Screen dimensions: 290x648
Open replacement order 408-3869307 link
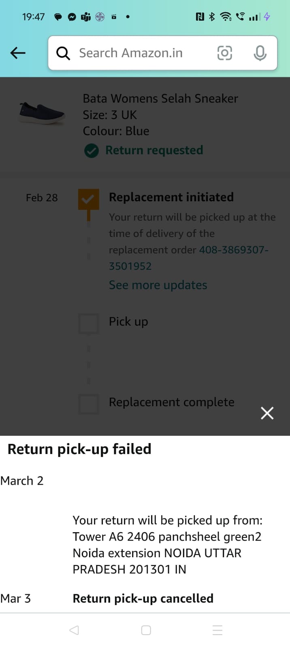[x=233, y=250]
